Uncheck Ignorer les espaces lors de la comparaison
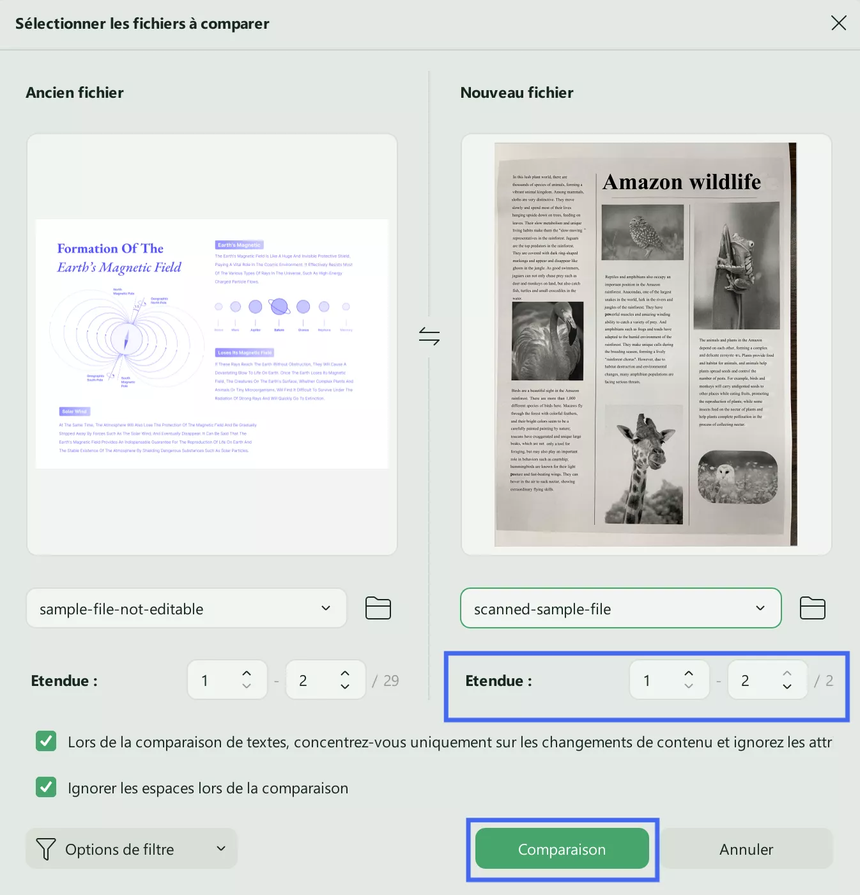The width and height of the screenshot is (860, 895). 46,787
